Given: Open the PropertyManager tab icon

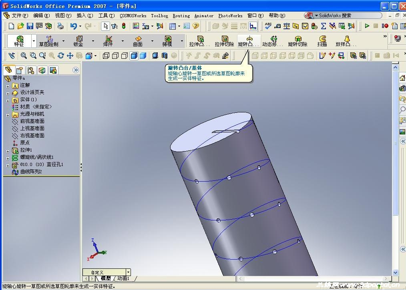Looking at the screenshot, I should point(20,70).
